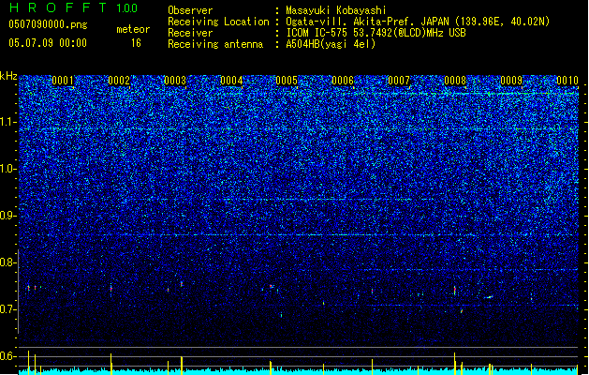Click the meteor echo below marker 0002

pyautogui.click(x=110, y=289)
